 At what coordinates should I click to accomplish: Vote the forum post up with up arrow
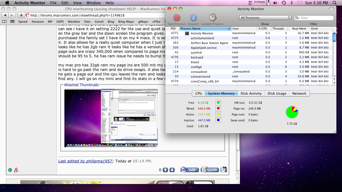(165, 170)
